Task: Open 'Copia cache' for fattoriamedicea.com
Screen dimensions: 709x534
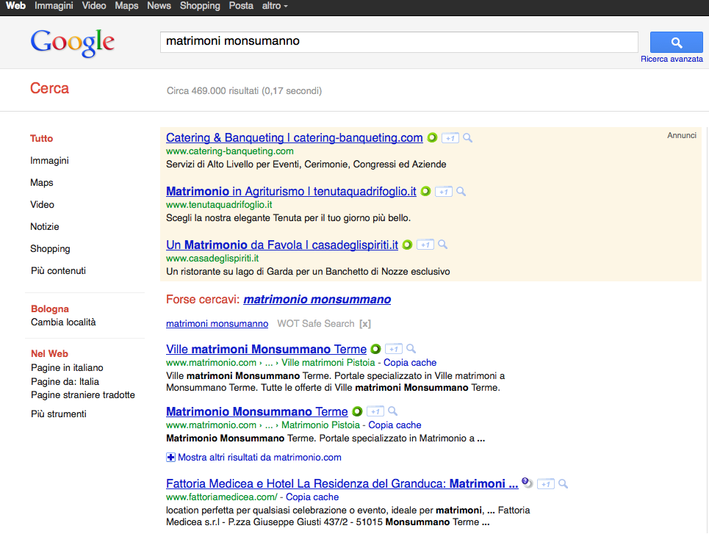Action: click(312, 497)
